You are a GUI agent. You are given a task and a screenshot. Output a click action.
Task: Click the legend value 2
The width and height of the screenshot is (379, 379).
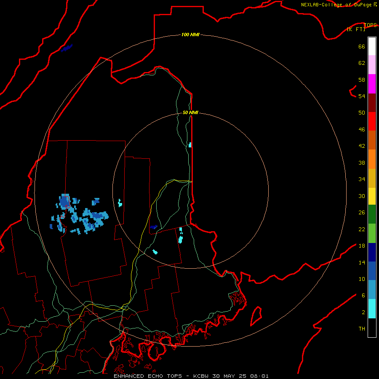363,312
